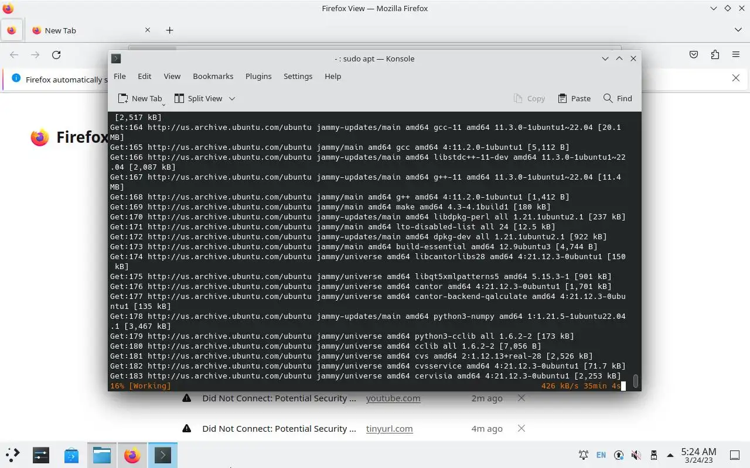The height and width of the screenshot is (468, 750).
Task: Reload the Firefox page
Action: coord(56,54)
